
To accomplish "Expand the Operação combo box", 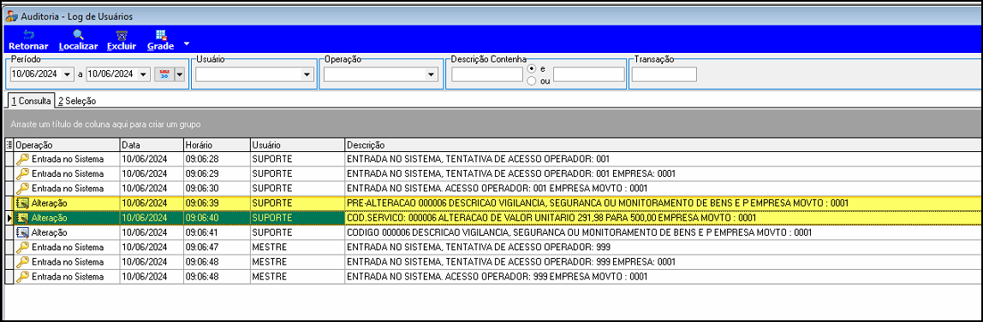I will coord(431,74).
